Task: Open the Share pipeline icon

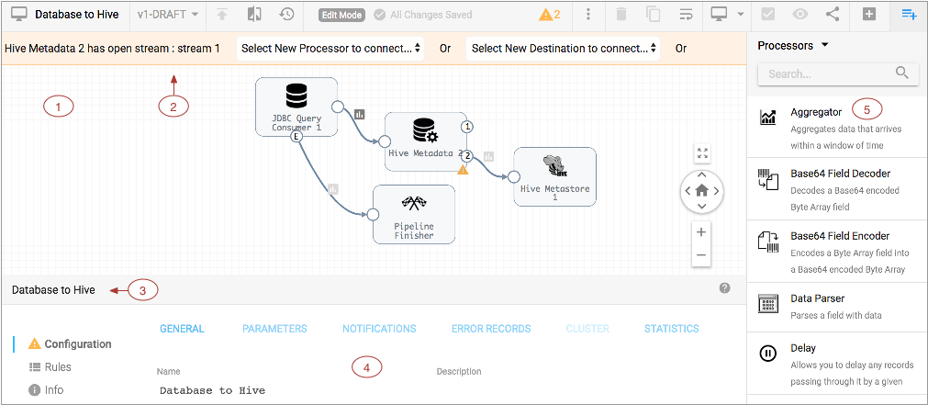Action: [833, 15]
